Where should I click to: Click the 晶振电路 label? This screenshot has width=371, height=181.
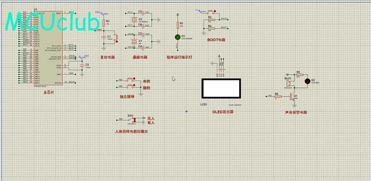pos(140,57)
